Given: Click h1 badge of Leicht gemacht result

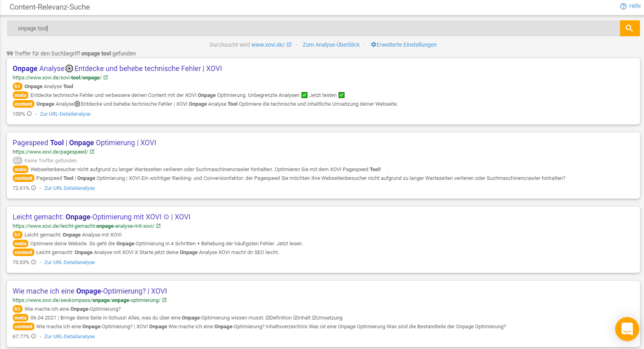Looking at the screenshot, I should pyautogui.click(x=17, y=235).
